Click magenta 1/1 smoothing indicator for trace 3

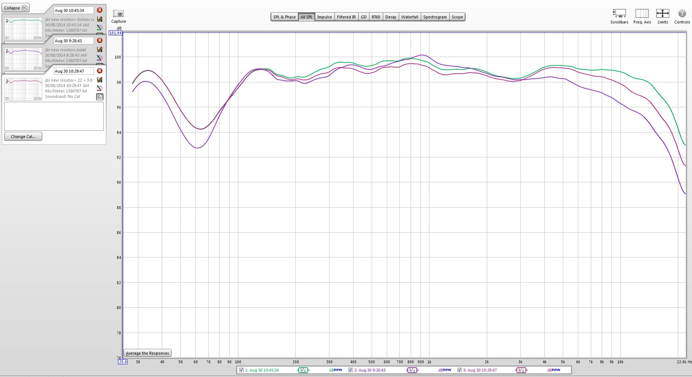point(521,370)
